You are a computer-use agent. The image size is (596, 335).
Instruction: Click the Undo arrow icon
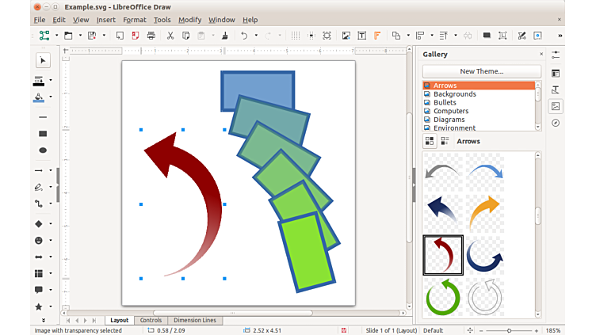[244, 36]
